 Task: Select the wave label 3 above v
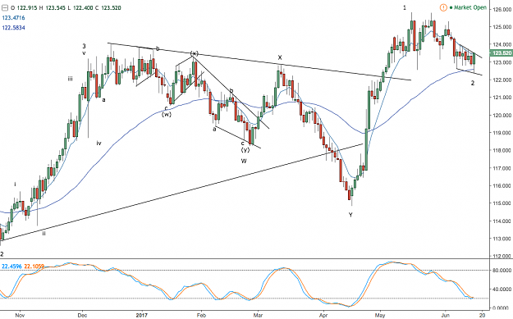(84, 46)
